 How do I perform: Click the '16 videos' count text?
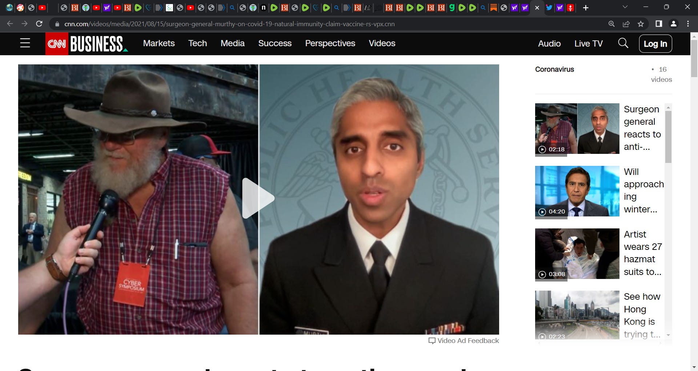click(x=662, y=74)
